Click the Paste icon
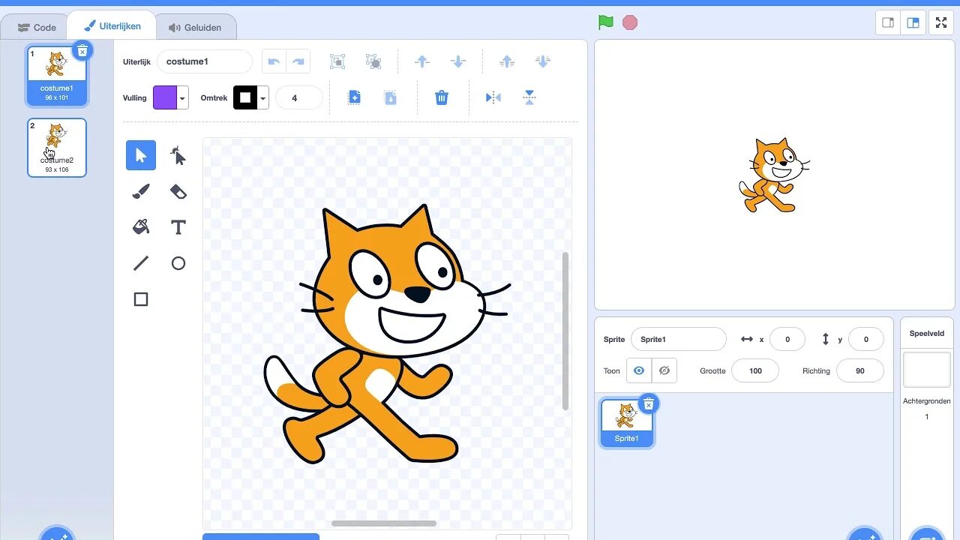Image resolution: width=960 pixels, height=540 pixels. [390, 97]
